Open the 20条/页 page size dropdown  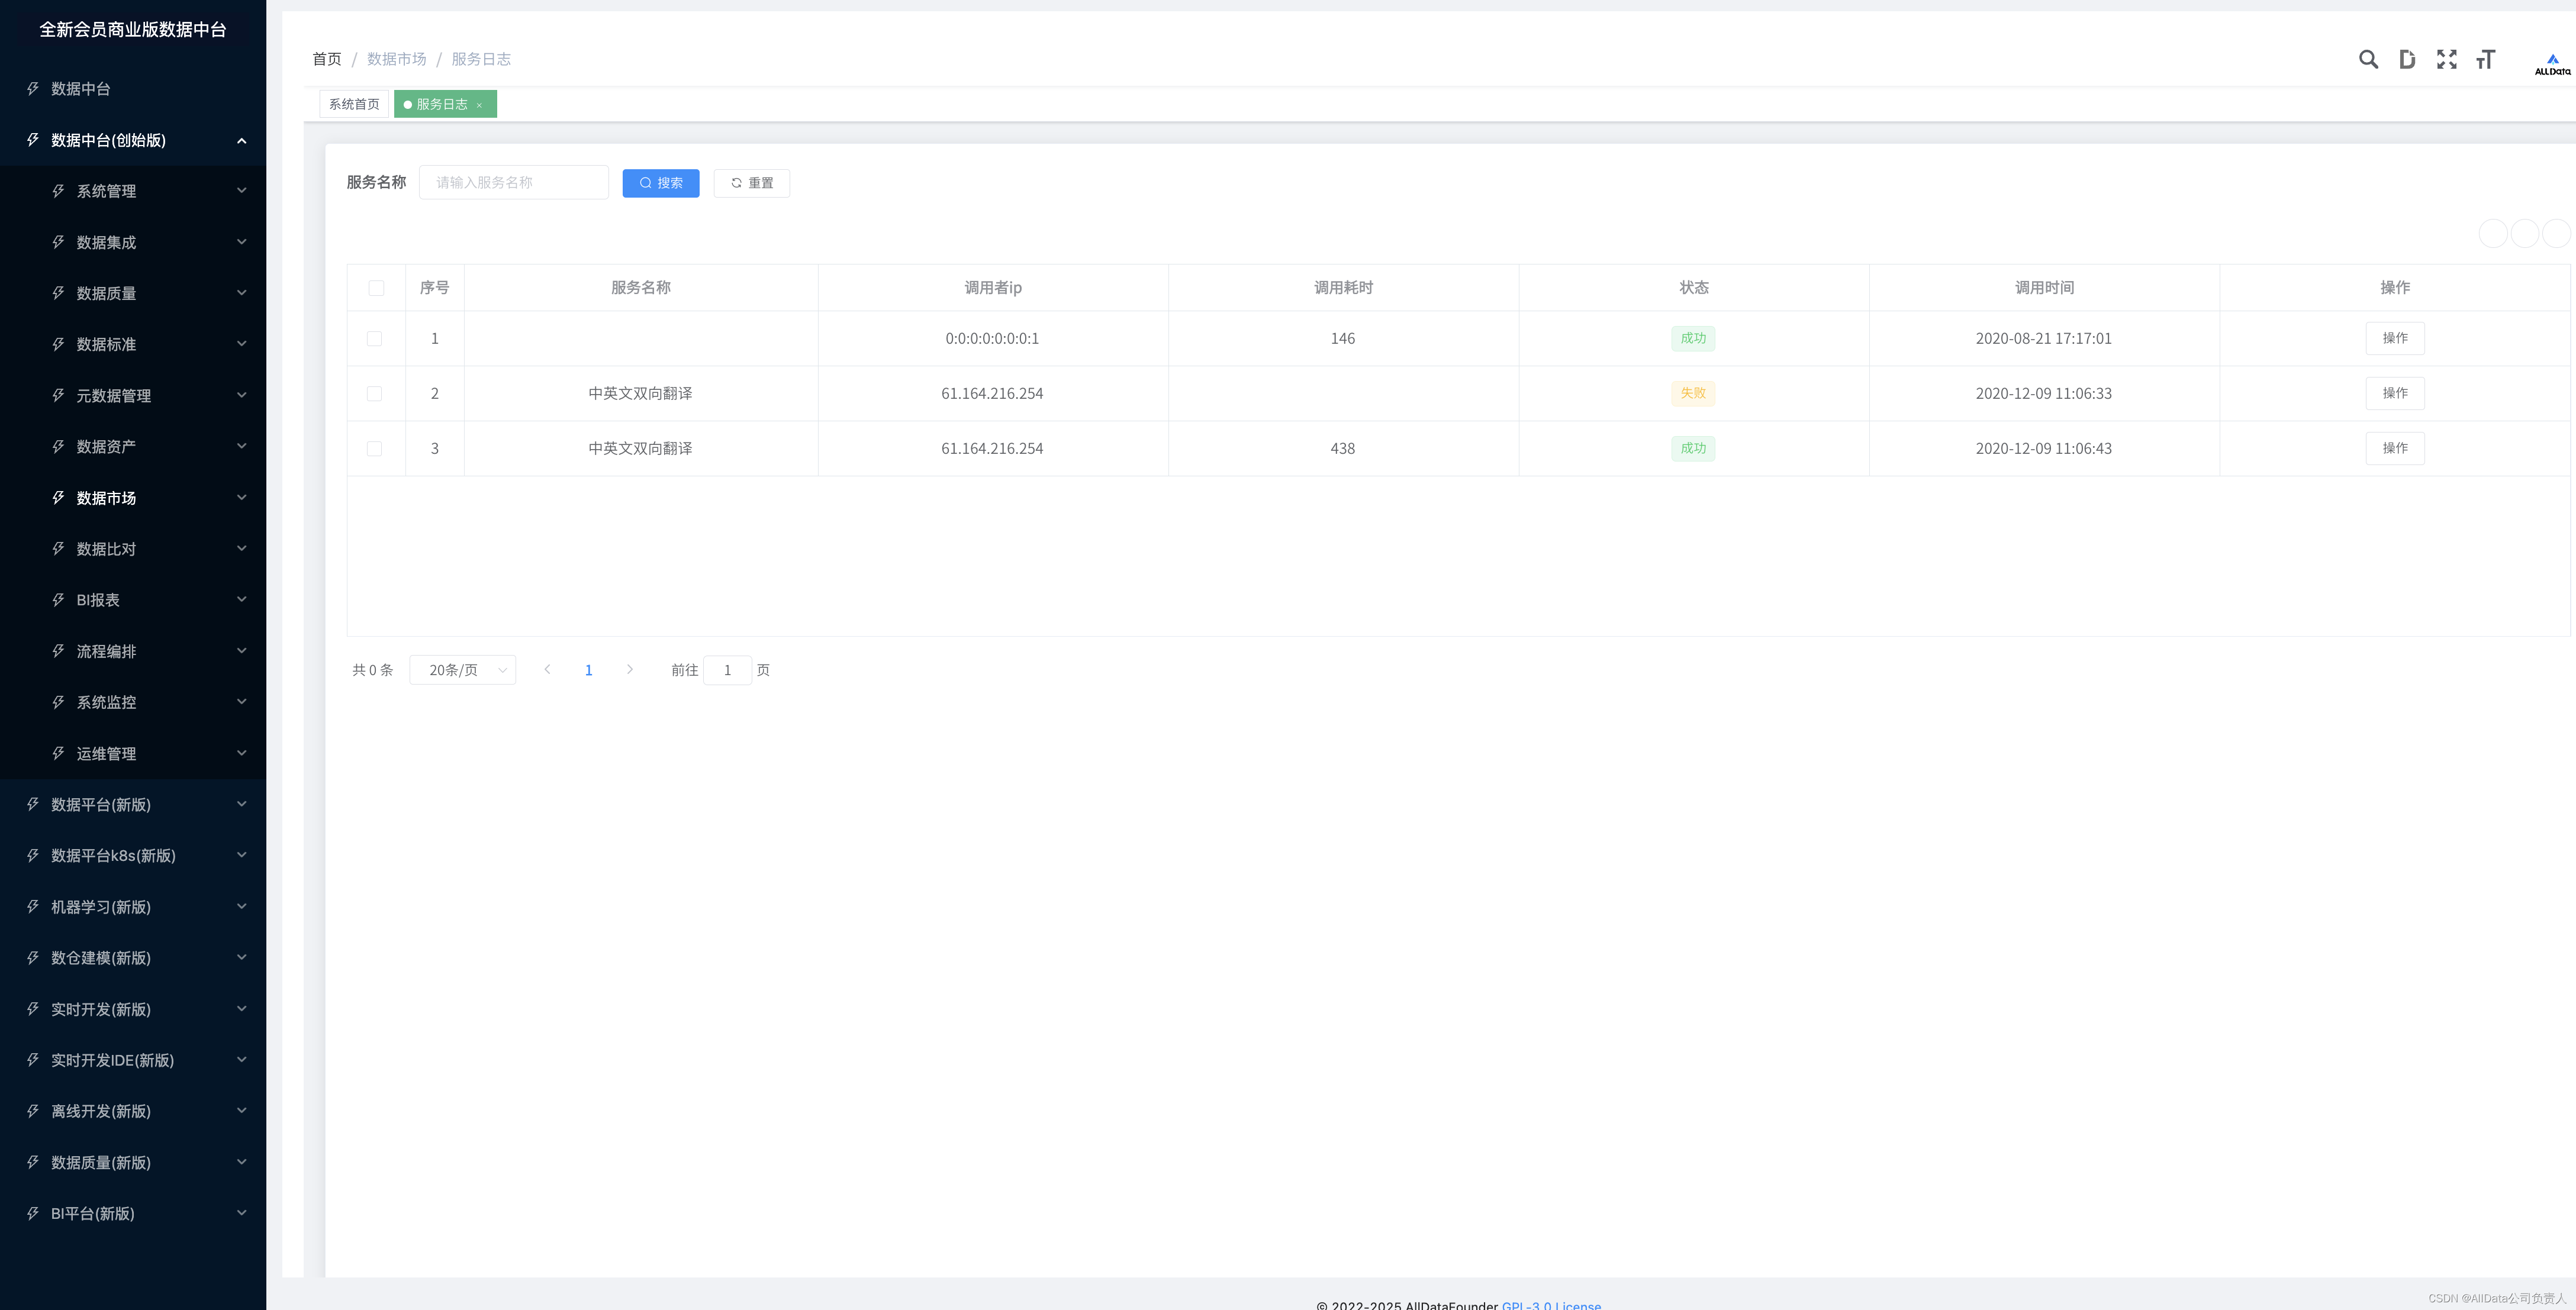click(x=463, y=670)
